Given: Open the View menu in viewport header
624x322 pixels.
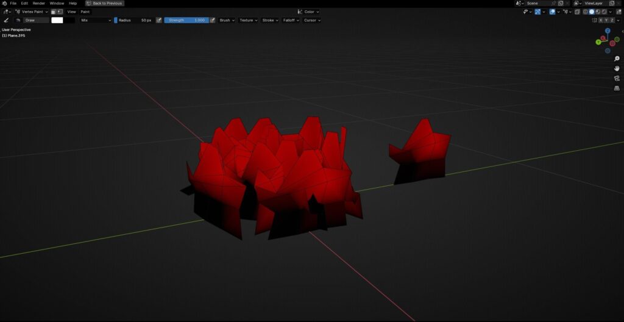Looking at the screenshot, I should pos(71,12).
